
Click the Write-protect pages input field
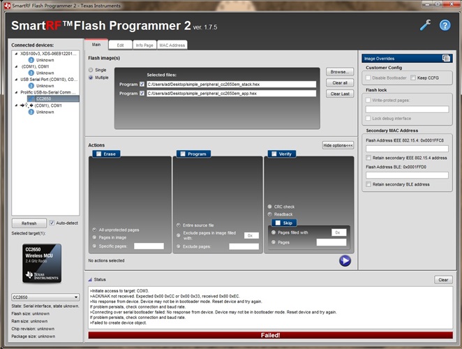(x=407, y=110)
